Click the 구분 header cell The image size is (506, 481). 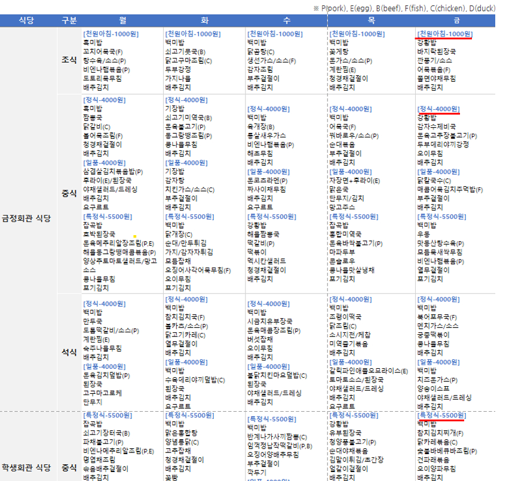[x=69, y=20]
